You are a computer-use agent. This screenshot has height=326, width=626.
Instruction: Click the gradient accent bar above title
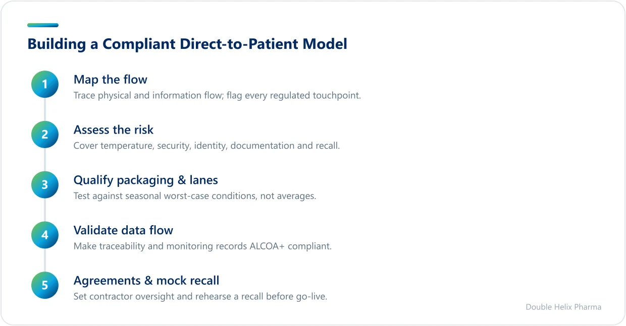(x=43, y=25)
